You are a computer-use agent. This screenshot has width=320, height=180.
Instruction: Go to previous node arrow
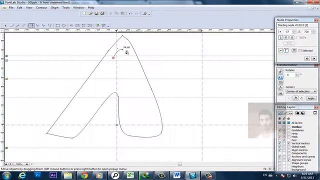tap(307, 59)
